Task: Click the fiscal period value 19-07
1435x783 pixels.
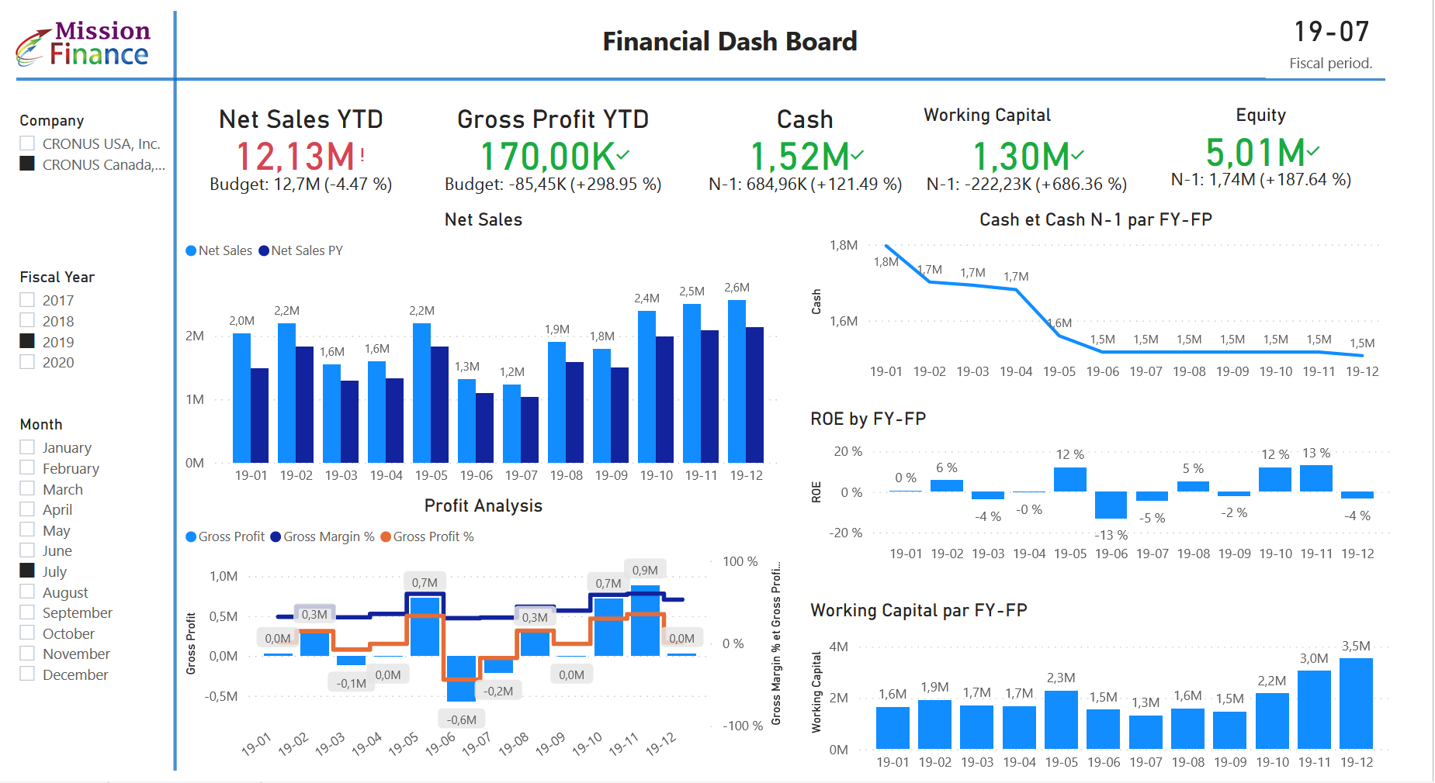Action: point(1331,32)
